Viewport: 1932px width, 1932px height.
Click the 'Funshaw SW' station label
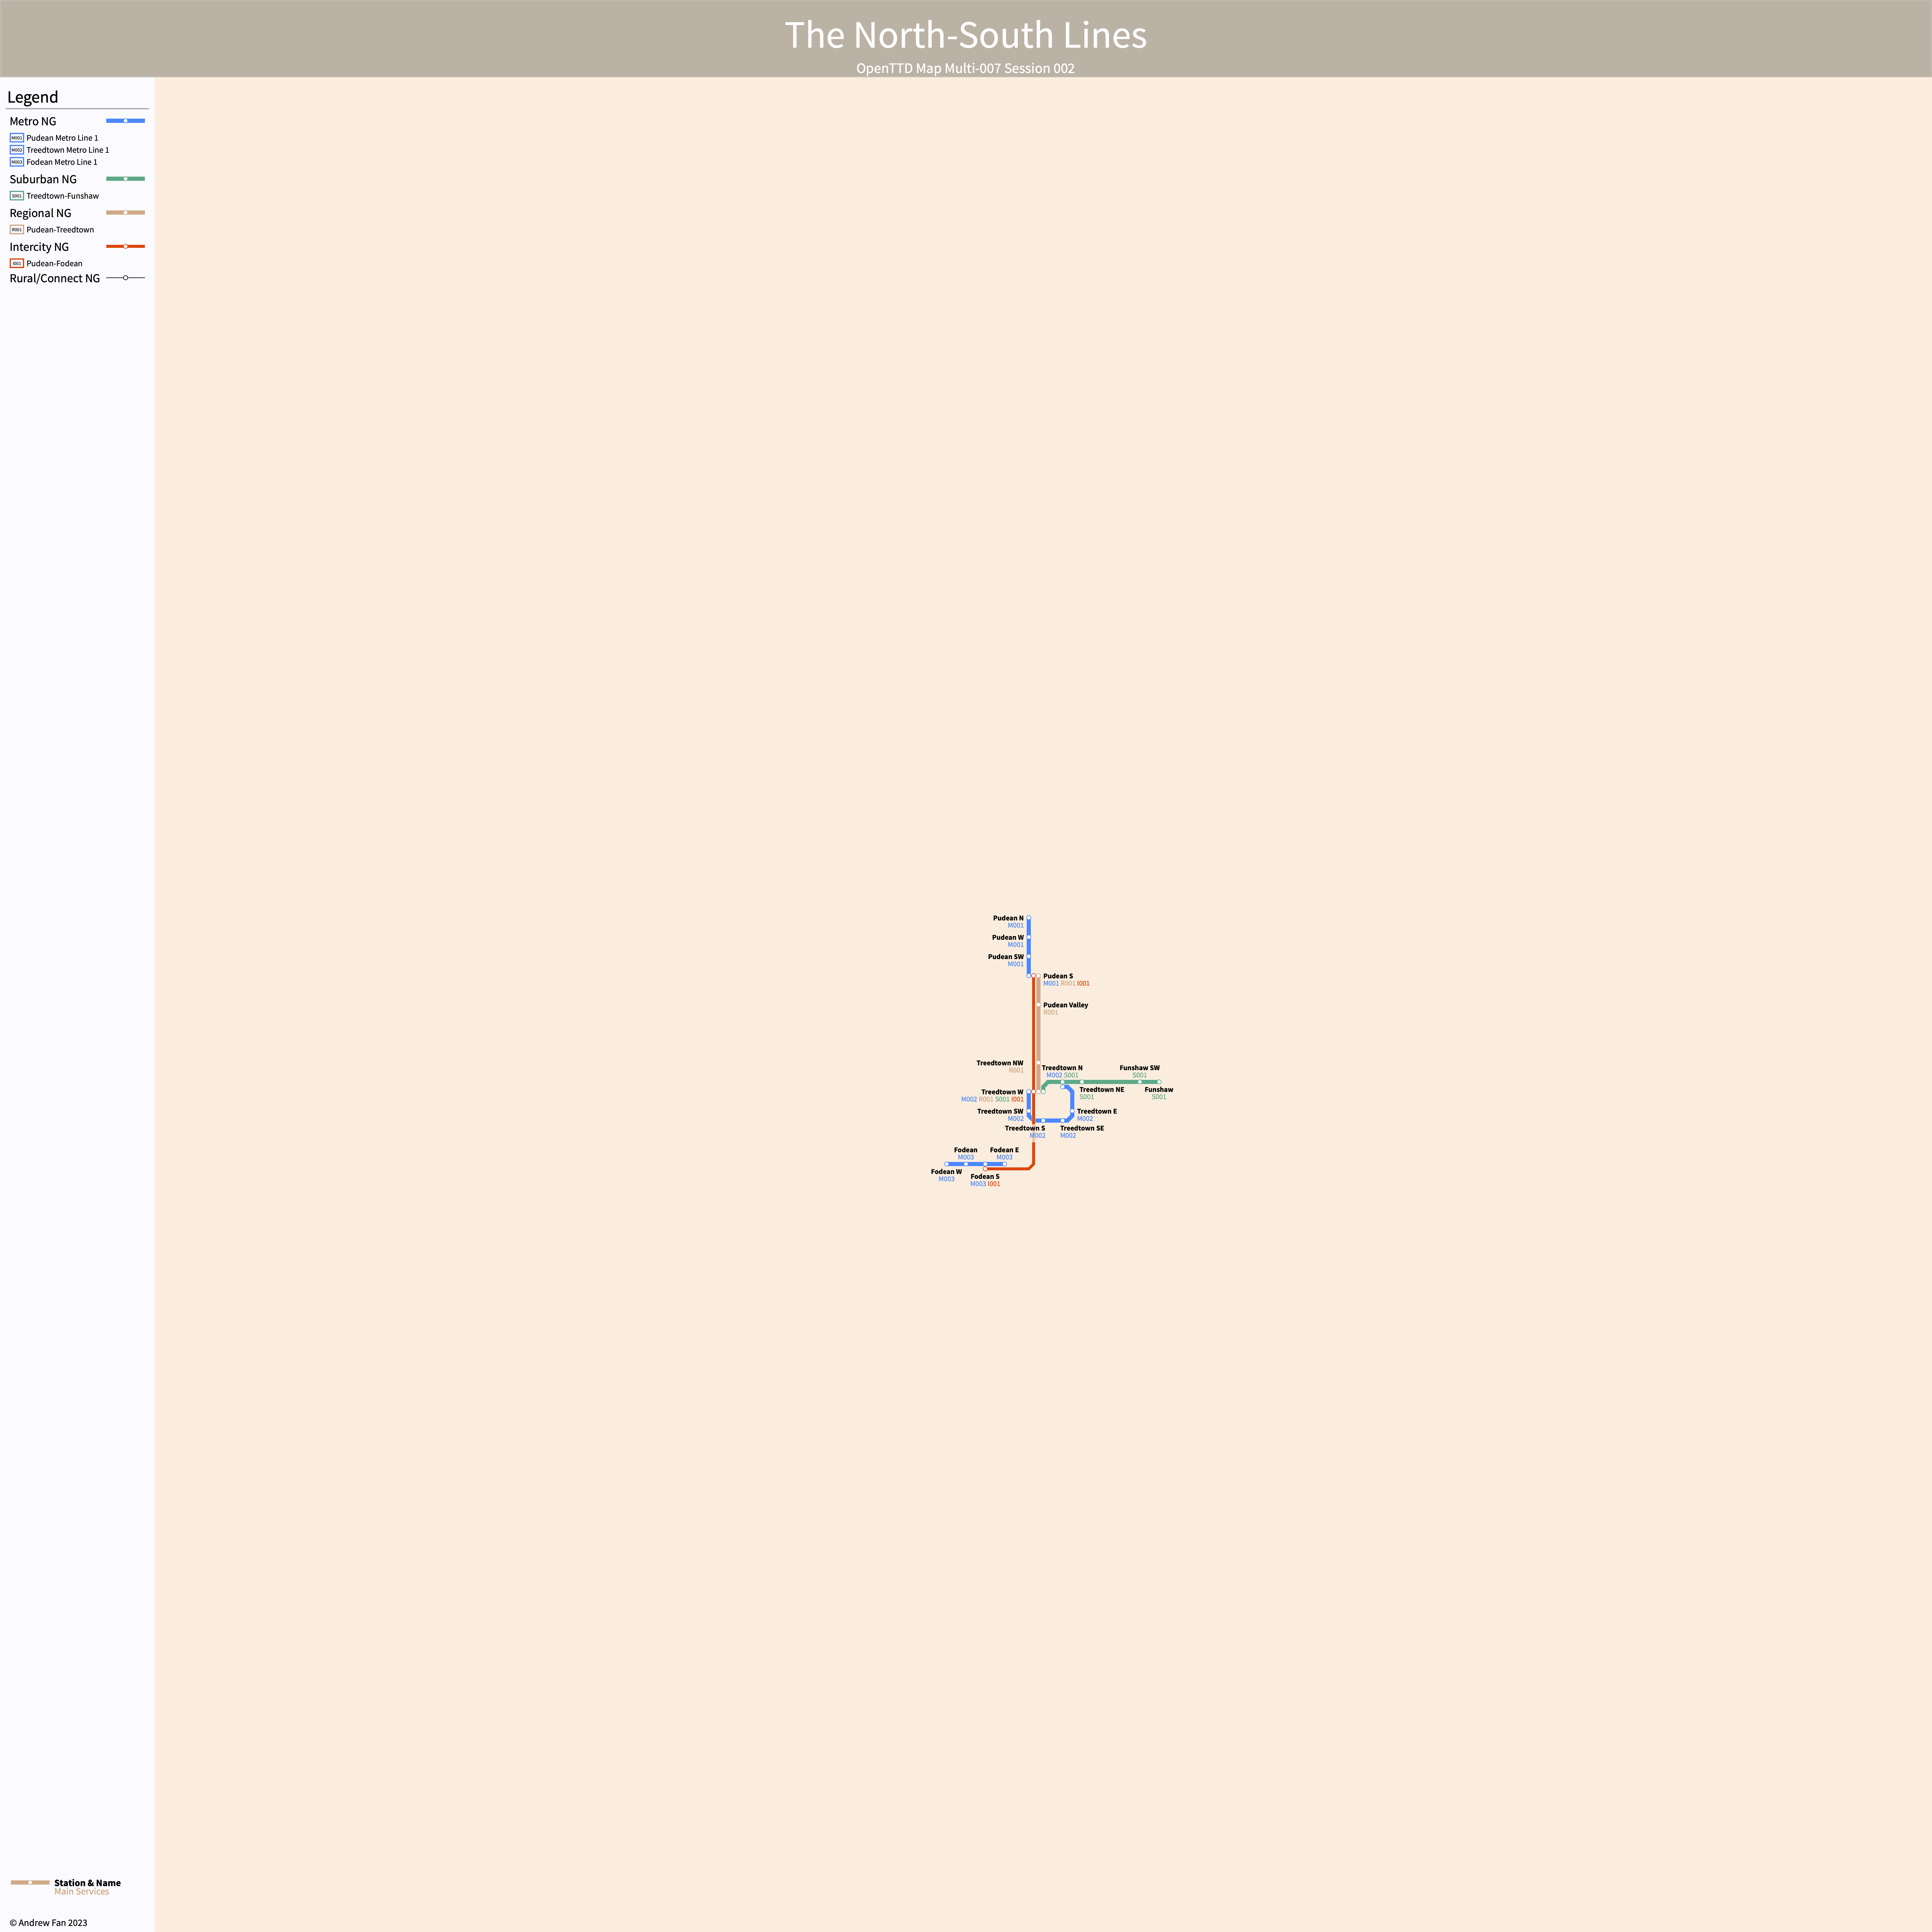pos(1140,1068)
